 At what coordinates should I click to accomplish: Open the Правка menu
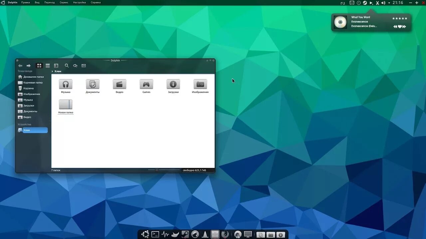(26, 3)
